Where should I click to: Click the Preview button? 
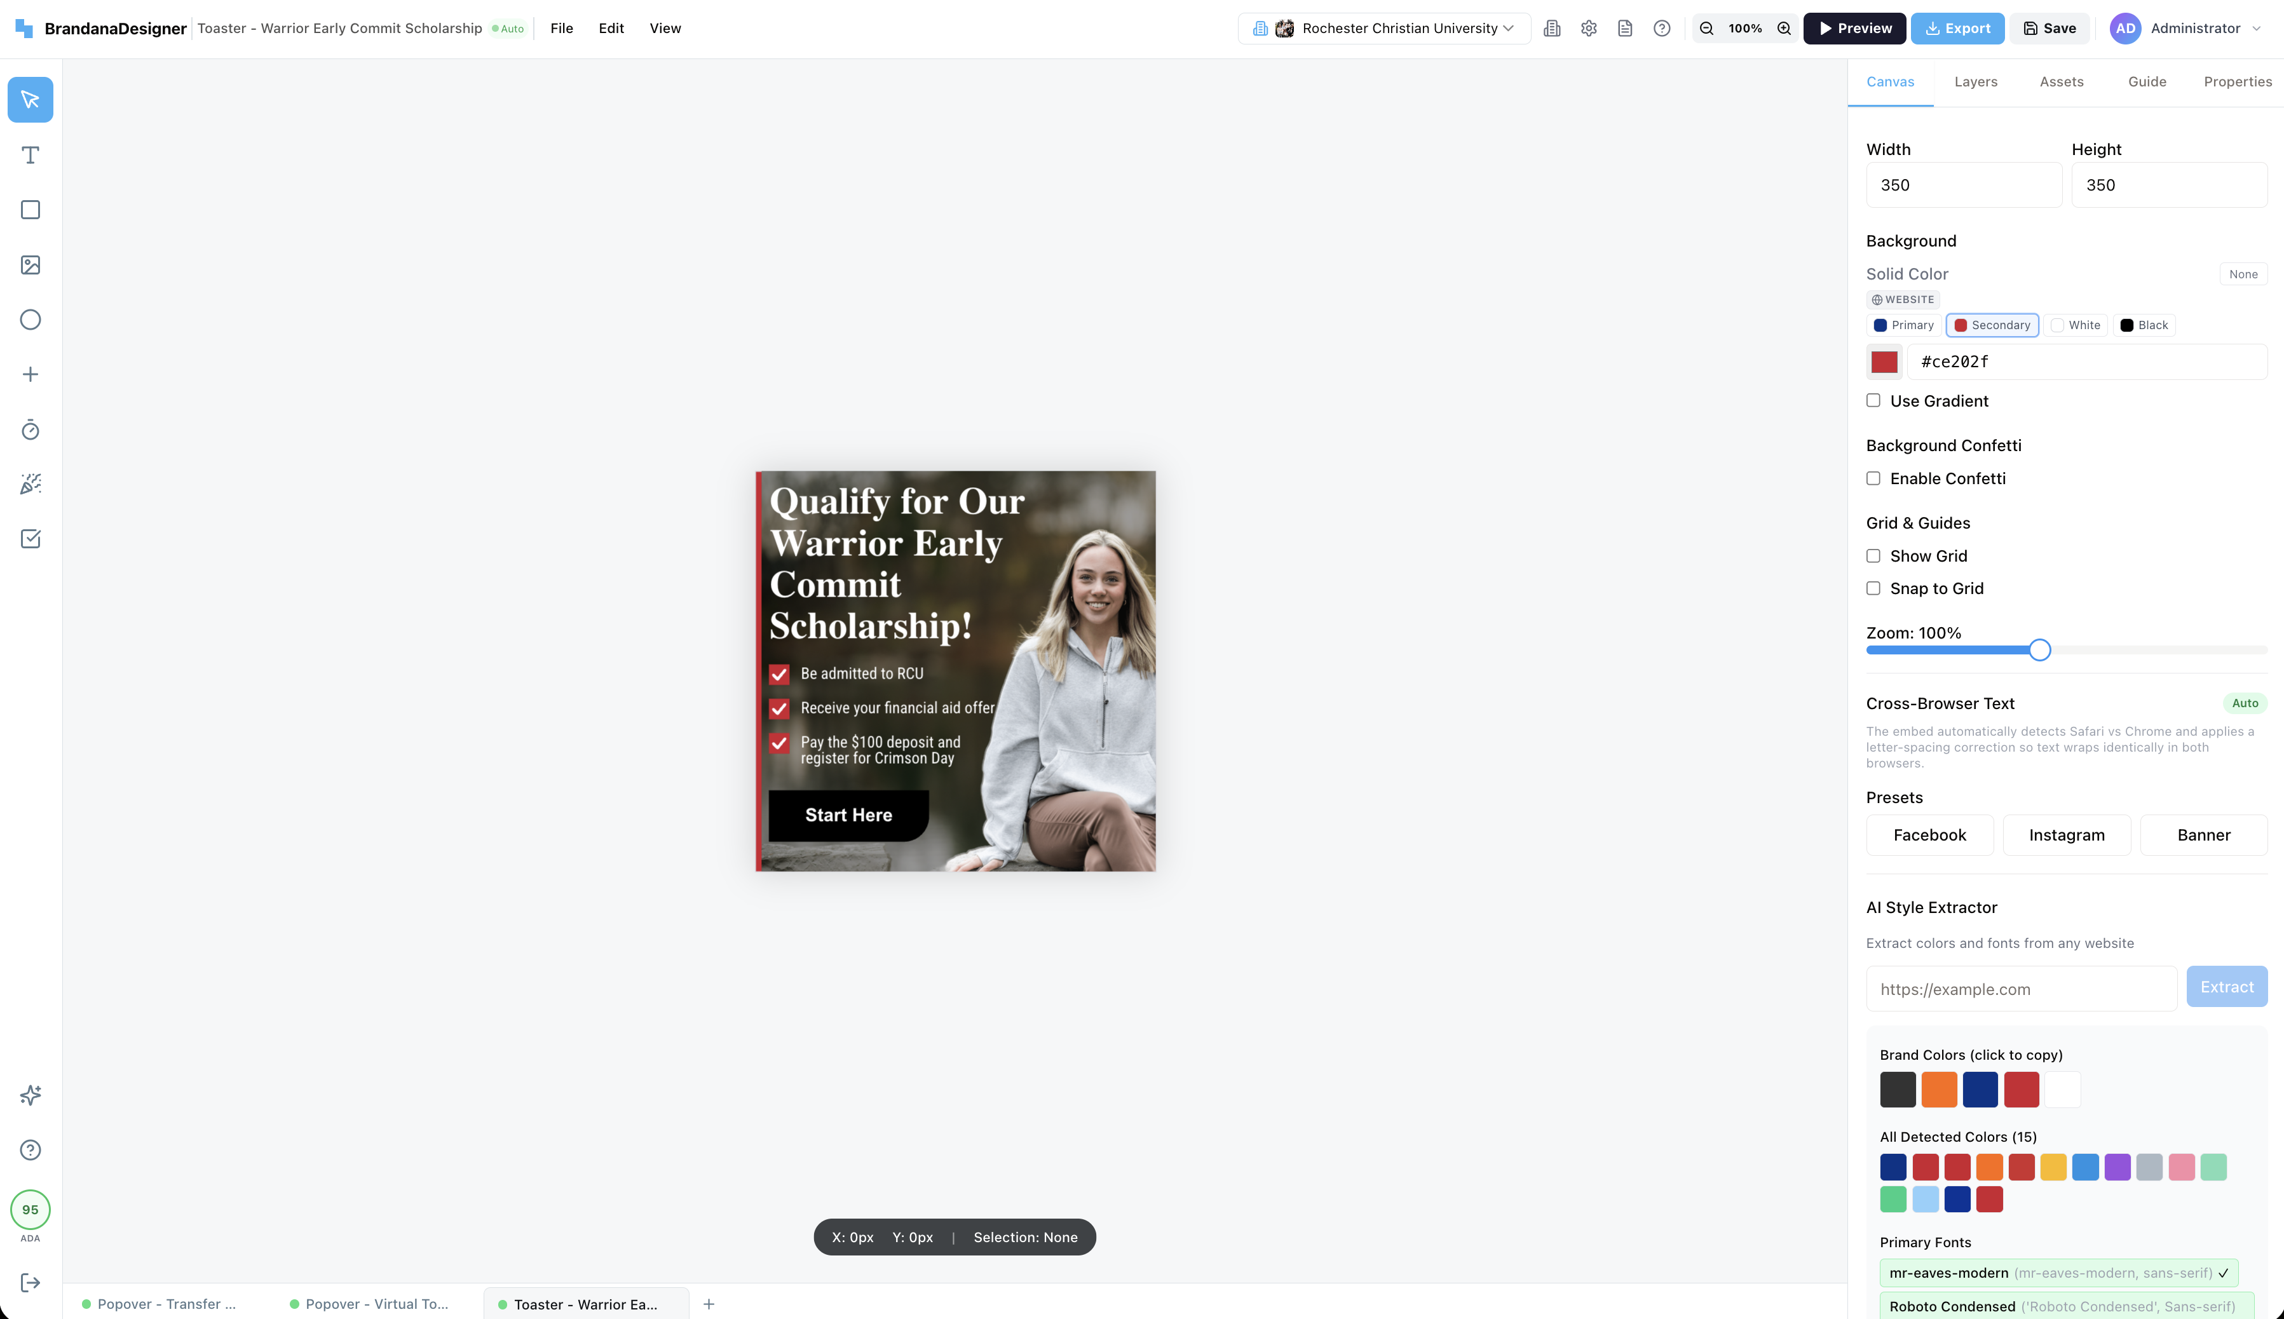[x=1854, y=28]
